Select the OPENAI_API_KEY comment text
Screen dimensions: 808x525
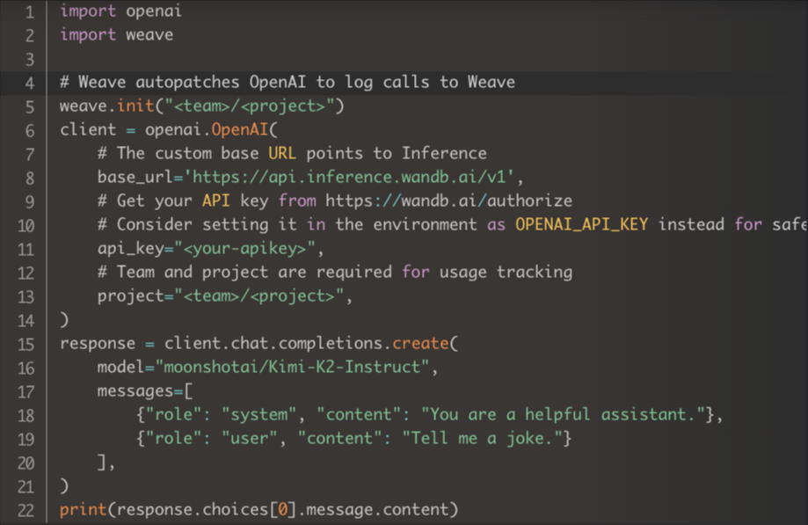(580, 224)
